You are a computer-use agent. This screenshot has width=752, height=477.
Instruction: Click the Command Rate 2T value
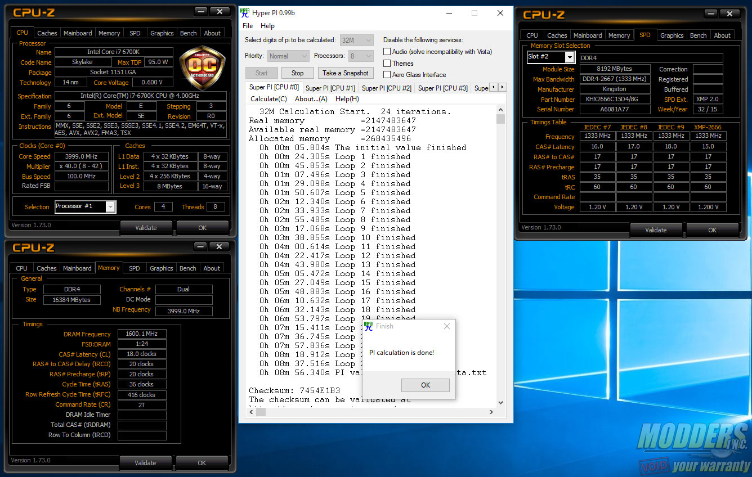point(142,405)
